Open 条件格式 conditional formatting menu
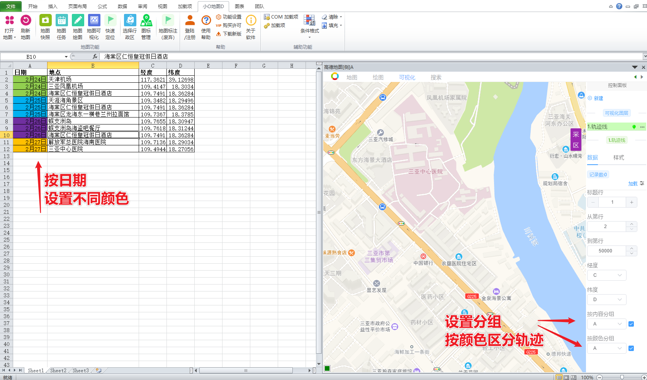The width and height of the screenshot is (647, 380). [x=310, y=26]
